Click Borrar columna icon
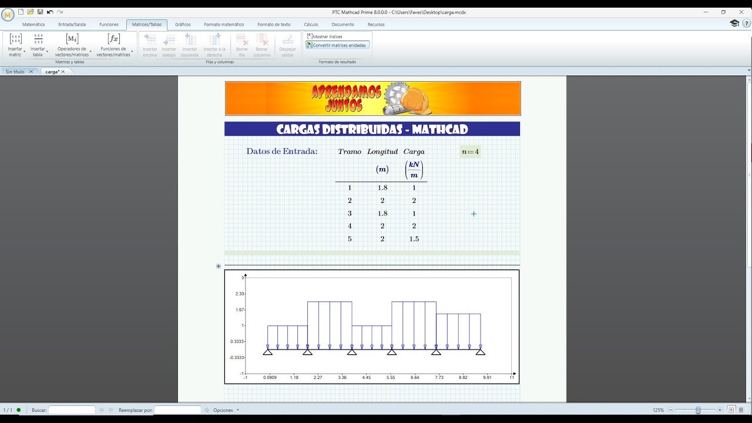 (x=262, y=39)
